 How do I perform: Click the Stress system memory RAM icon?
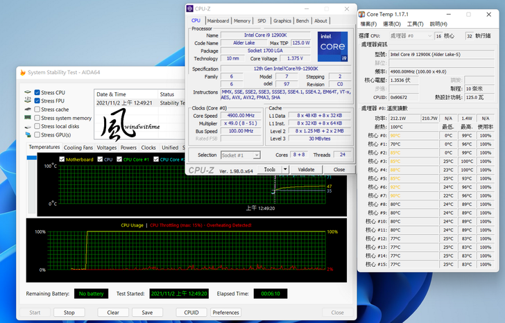(28, 118)
